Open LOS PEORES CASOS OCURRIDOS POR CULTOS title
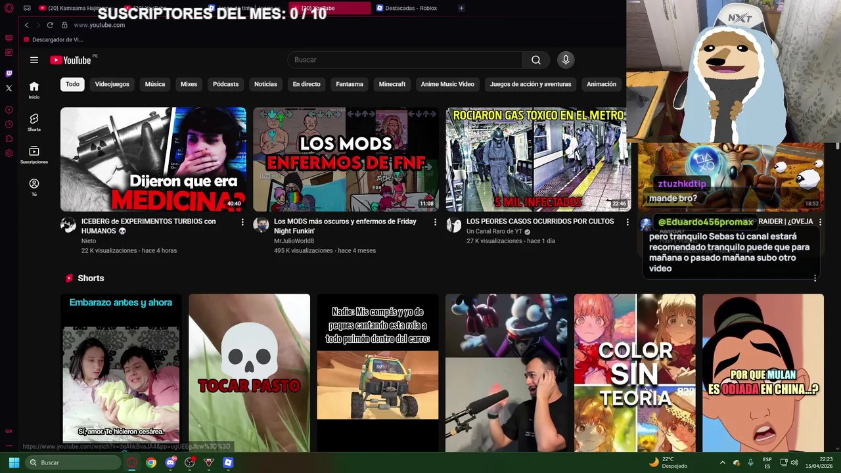The height and width of the screenshot is (473, 841). pyautogui.click(x=540, y=221)
